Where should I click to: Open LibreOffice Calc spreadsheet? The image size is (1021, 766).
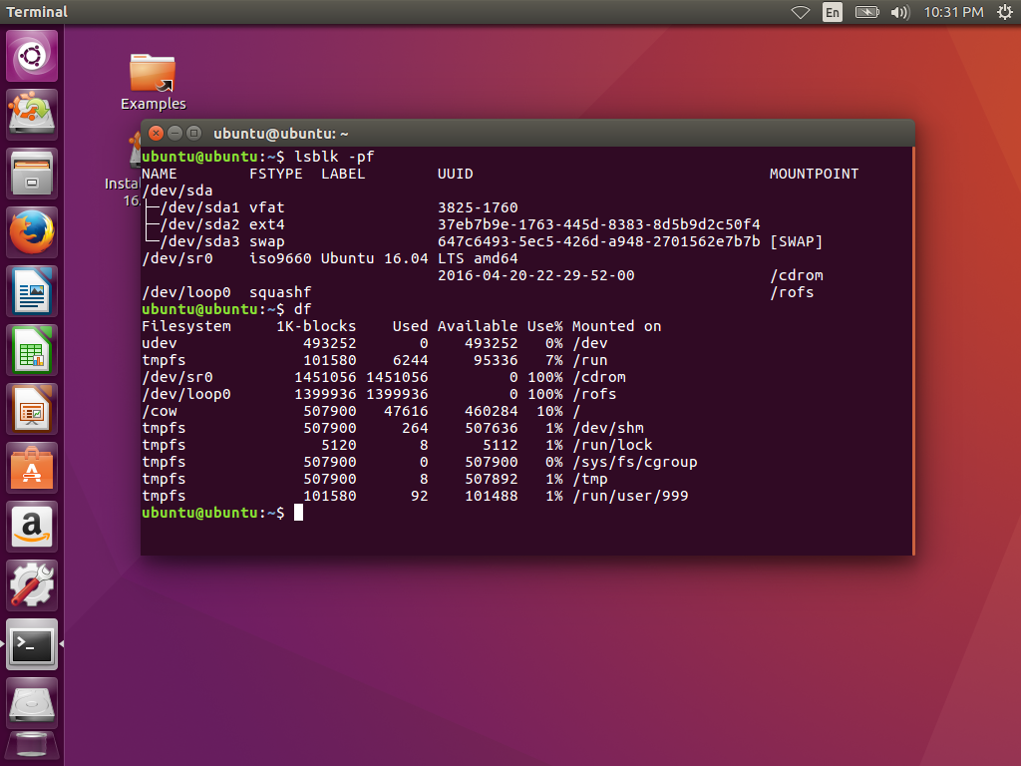pyautogui.click(x=32, y=350)
